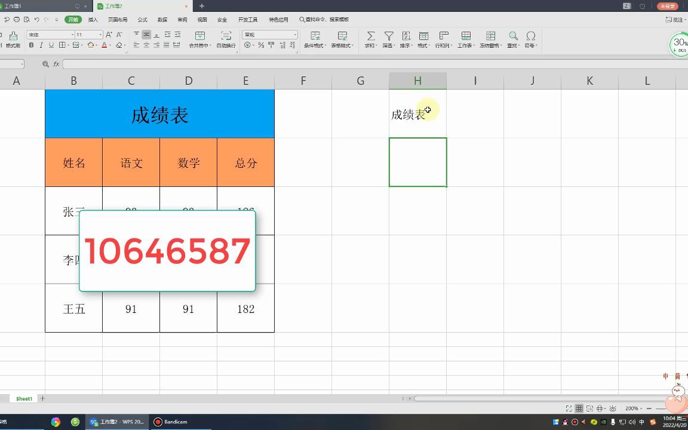Toggle bold formatting on selected cell
Image resolution: width=688 pixels, height=430 pixels.
tap(31, 45)
